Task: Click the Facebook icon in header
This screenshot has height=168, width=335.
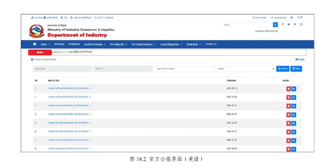Action: 283,24
